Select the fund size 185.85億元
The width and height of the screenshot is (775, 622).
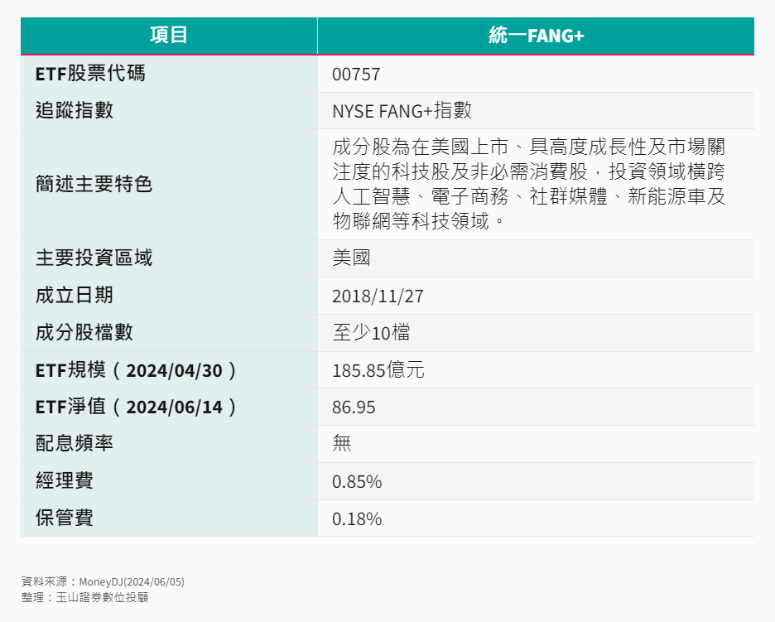378,370
